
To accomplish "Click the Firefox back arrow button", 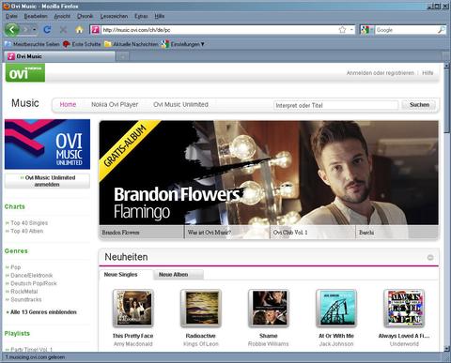I will [12, 30].
